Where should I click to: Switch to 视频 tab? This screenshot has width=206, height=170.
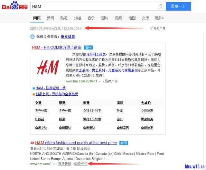tap(118, 18)
